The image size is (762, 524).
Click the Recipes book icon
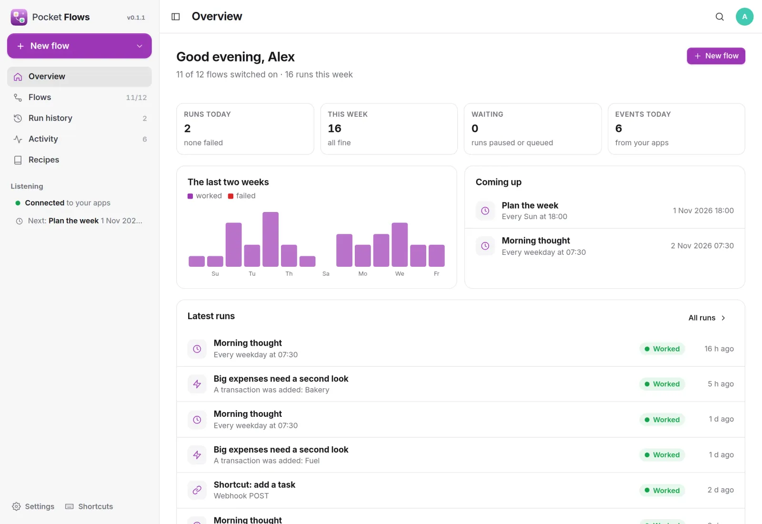click(18, 160)
